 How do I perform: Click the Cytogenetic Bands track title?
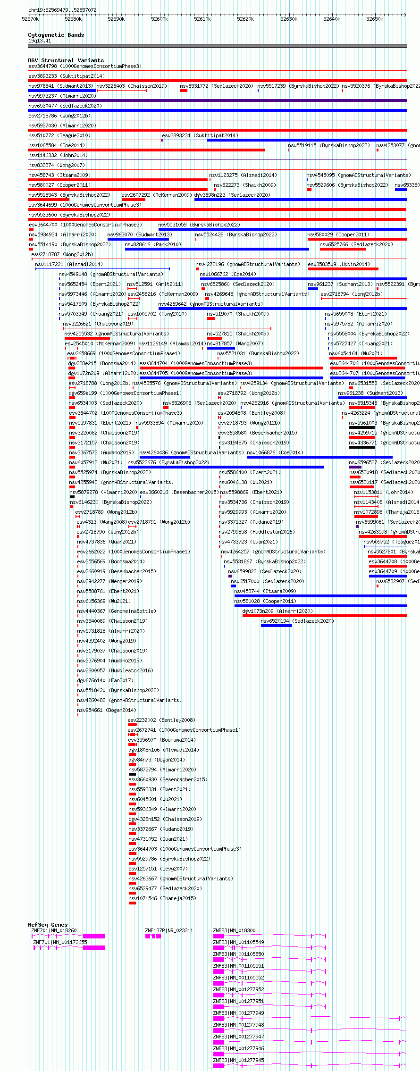click(56, 35)
